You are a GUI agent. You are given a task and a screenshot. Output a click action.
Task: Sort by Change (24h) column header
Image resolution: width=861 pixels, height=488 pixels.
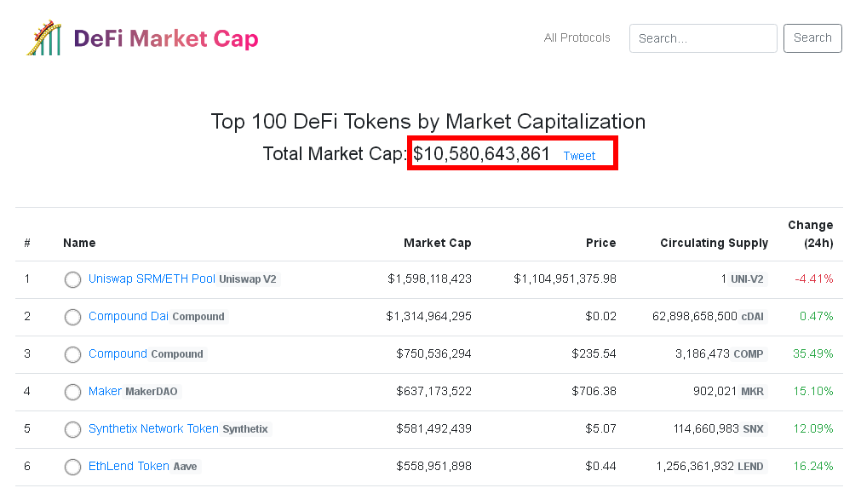[x=811, y=234]
